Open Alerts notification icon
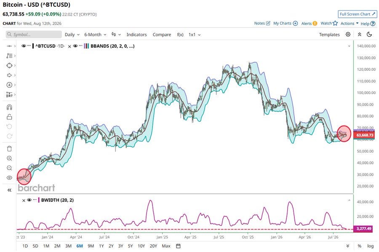The height and width of the screenshot is (252, 379). click(x=315, y=24)
